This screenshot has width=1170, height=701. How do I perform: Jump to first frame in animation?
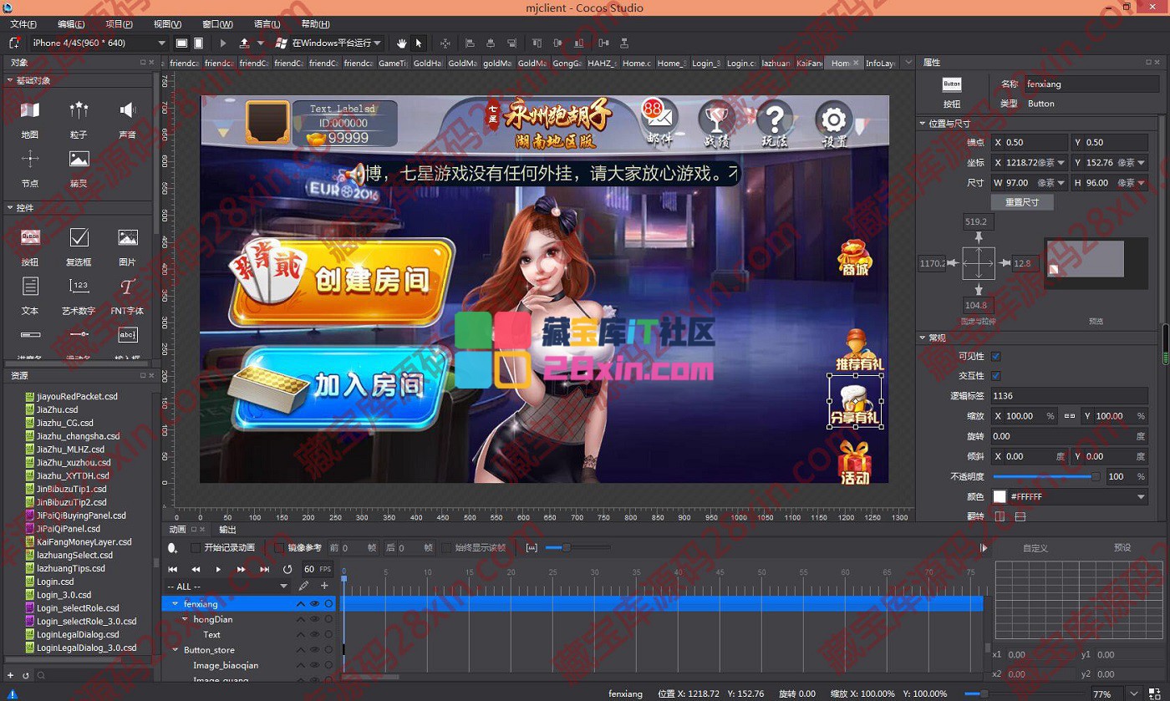tap(173, 569)
